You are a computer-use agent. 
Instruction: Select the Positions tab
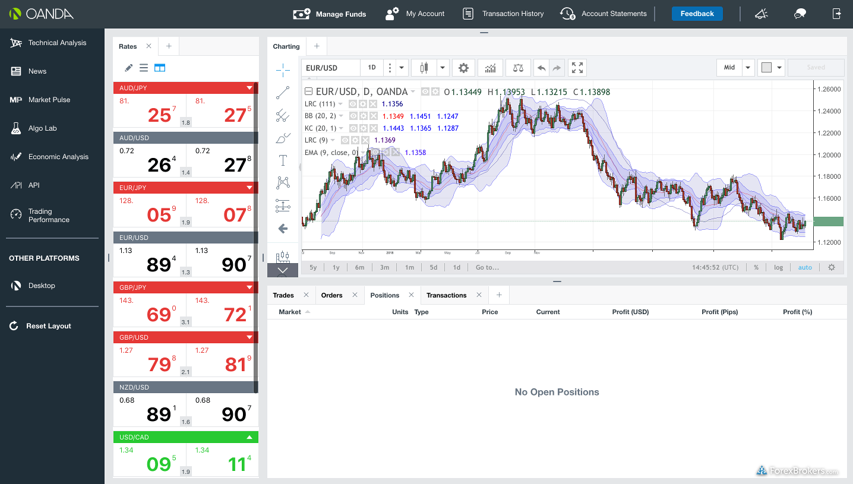pyautogui.click(x=385, y=295)
